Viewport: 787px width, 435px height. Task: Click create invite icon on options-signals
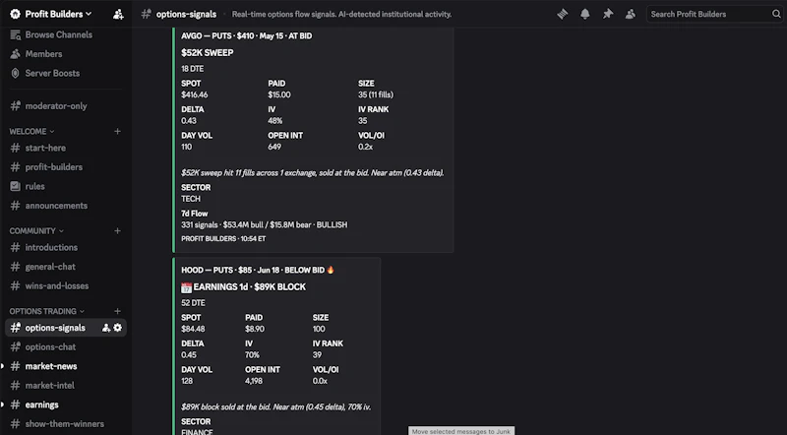(x=106, y=328)
